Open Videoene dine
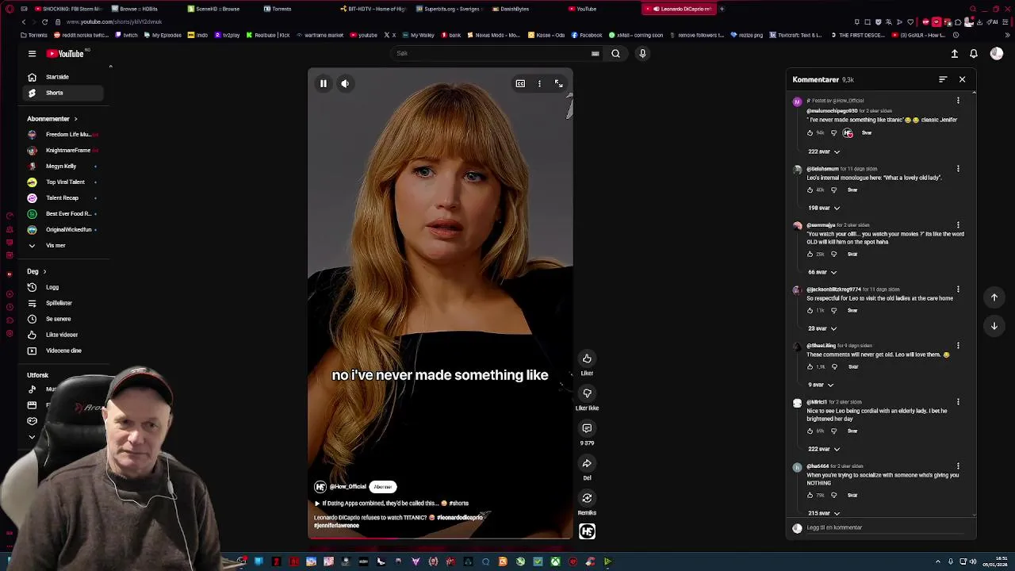This screenshot has width=1015, height=571. click(63, 351)
